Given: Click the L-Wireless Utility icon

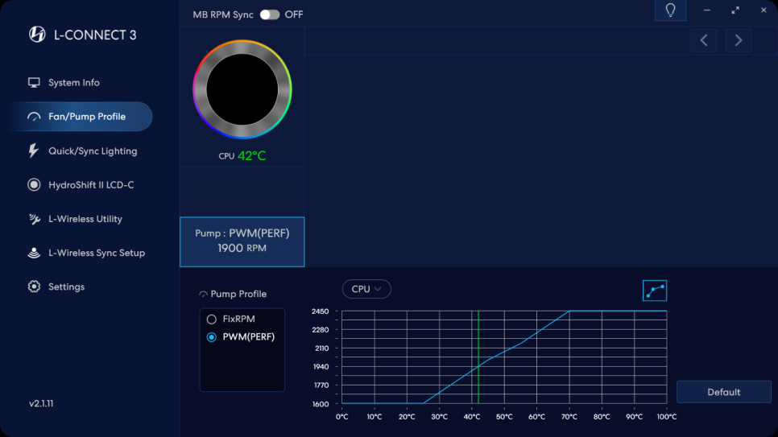Looking at the screenshot, I should click(x=34, y=219).
